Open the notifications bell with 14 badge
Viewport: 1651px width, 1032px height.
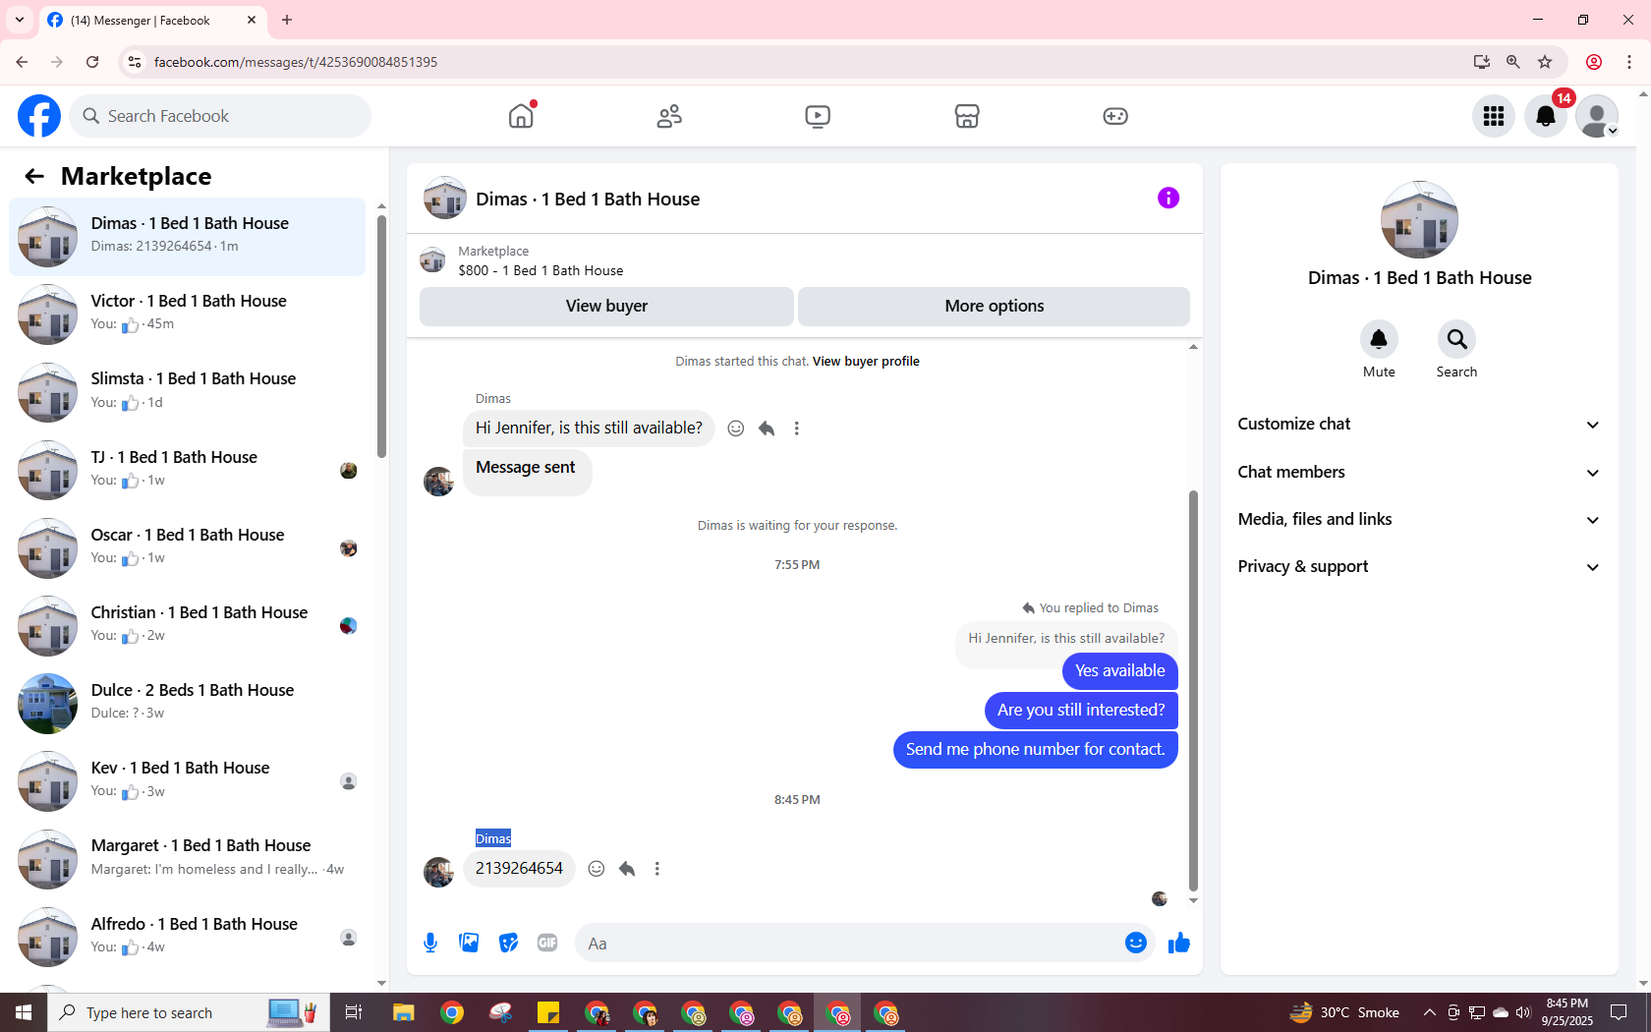click(x=1546, y=116)
